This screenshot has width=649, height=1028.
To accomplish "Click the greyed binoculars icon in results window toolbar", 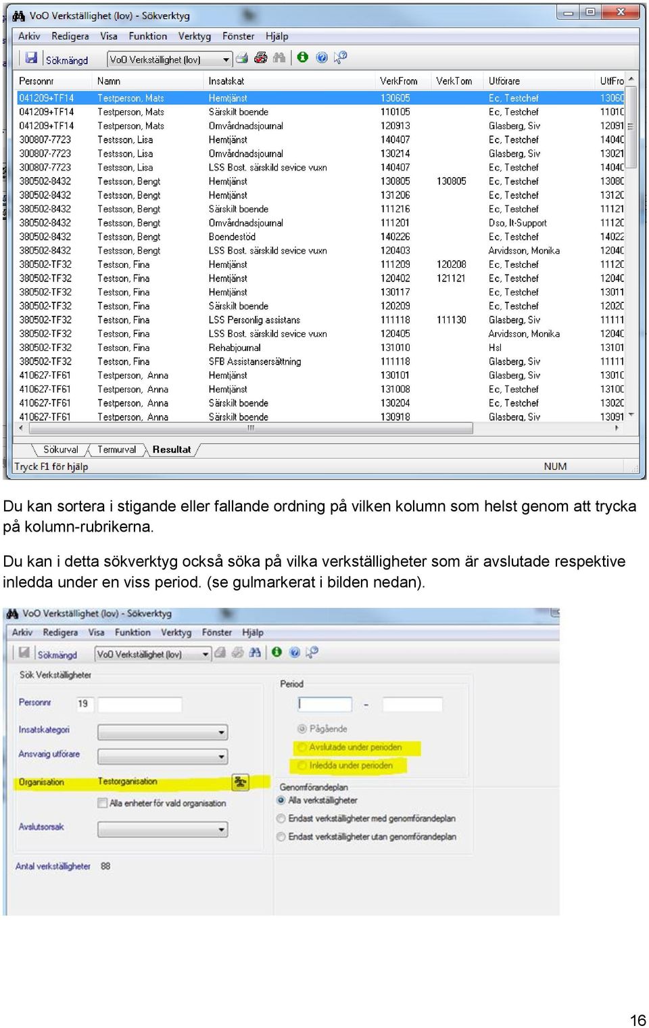I will pyautogui.click(x=279, y=58).
